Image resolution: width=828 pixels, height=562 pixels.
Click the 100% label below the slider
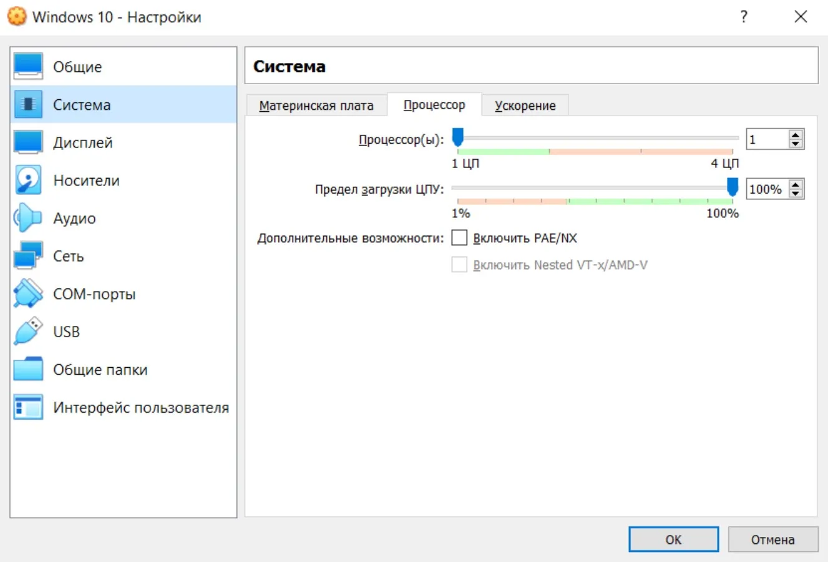click(x=723, y=214)
